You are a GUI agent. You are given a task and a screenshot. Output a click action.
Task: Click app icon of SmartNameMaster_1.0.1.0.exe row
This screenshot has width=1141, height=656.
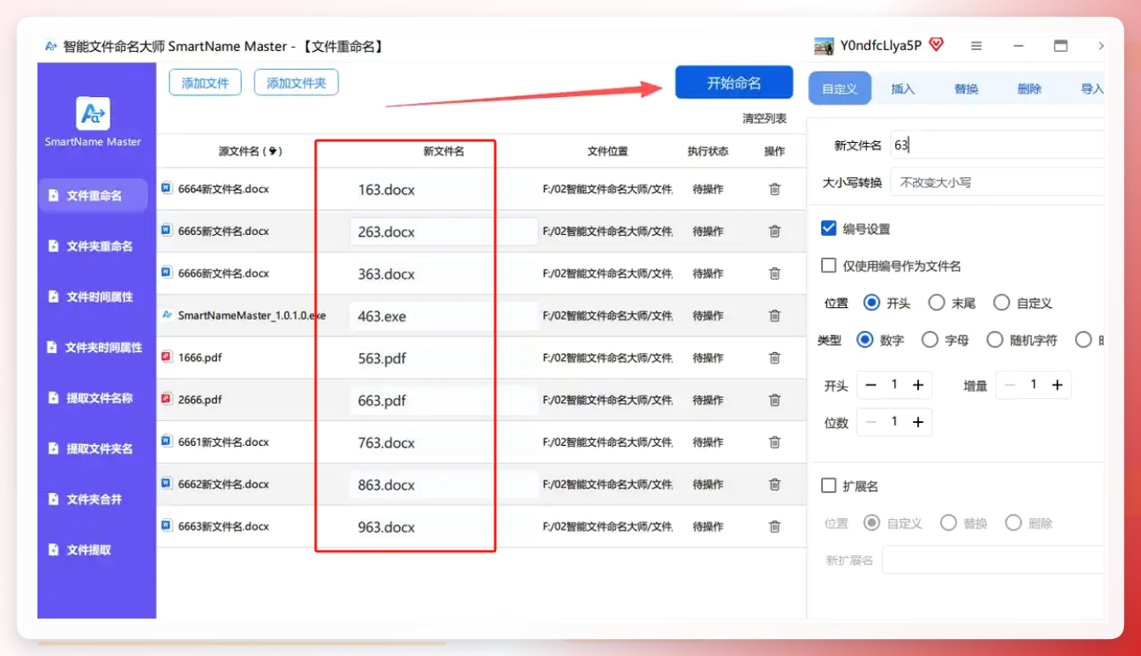(x=167, y=315)
